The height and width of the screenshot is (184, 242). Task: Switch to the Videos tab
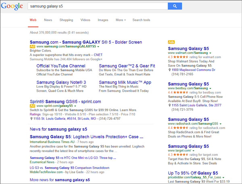pos(85,20)
